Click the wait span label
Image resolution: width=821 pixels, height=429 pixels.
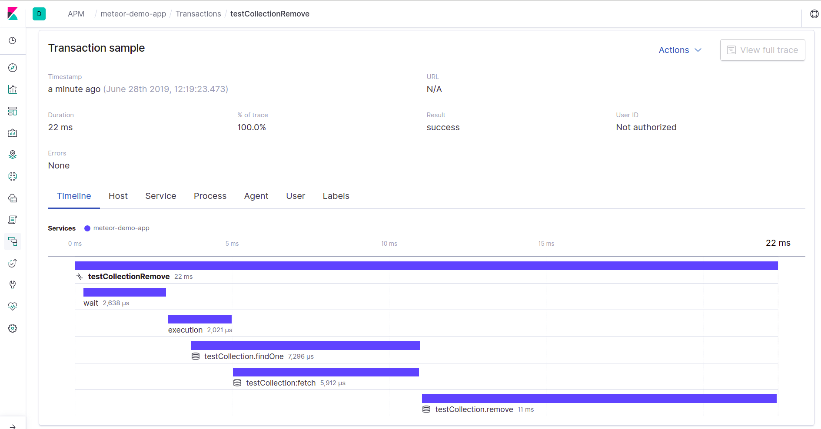click(91, 303)
